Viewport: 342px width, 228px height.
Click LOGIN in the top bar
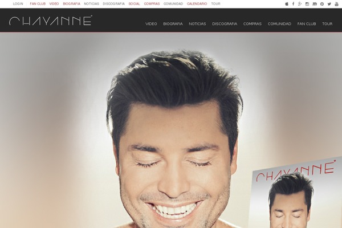pyautogui.click(x=18, y=4)
